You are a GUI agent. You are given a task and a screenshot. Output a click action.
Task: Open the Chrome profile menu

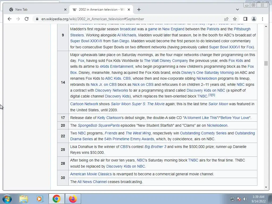point(254,19)
